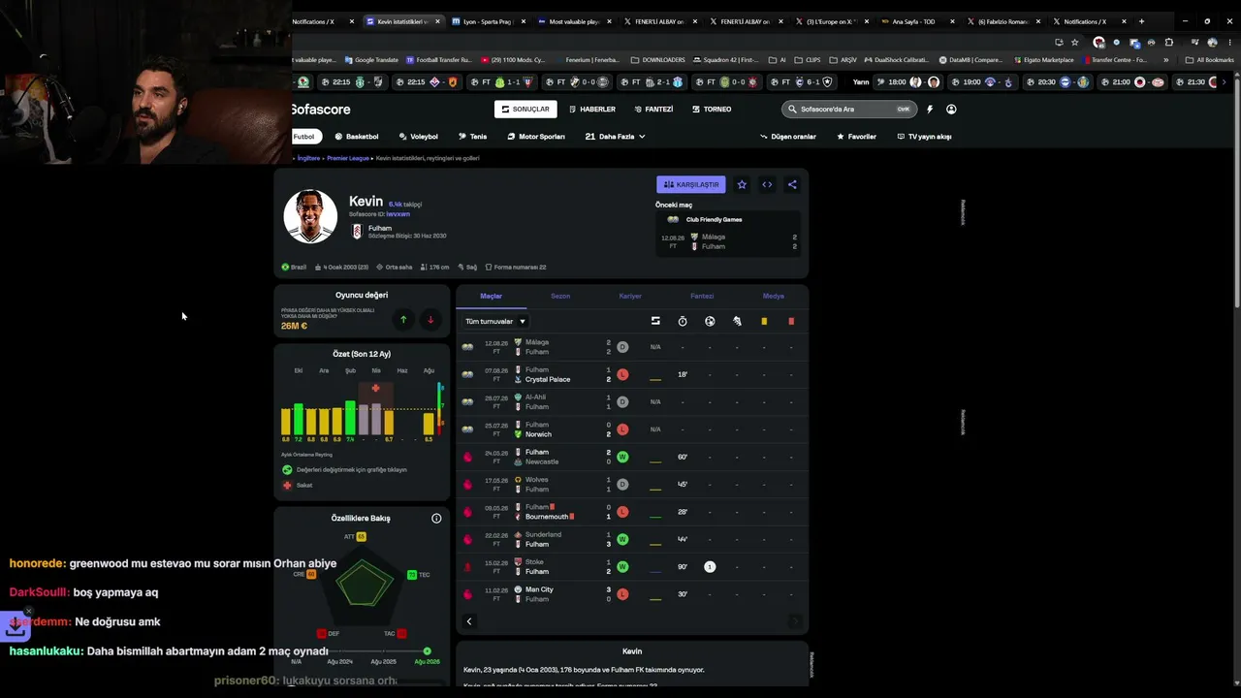Open the TORNEO section in the header
This screenshot has width=1241, height=698.
click(712, 110)
